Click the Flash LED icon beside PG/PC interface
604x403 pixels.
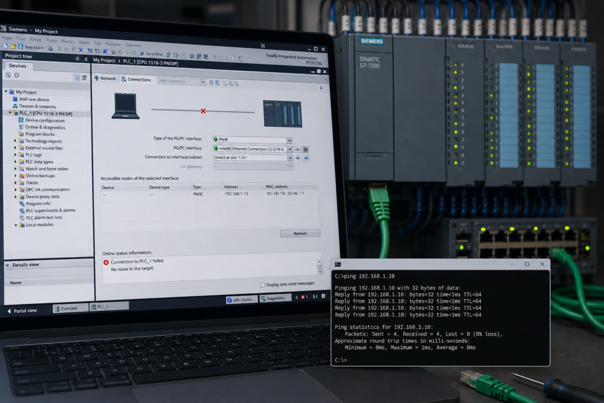coord(298,149)
